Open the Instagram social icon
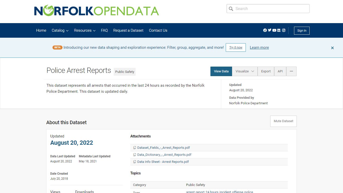Viewport: 343px width, 193px height. point(284,30)
